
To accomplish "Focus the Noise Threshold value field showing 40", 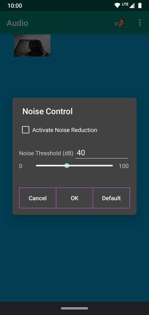I will pyautogui.click(x=102, y=153).
